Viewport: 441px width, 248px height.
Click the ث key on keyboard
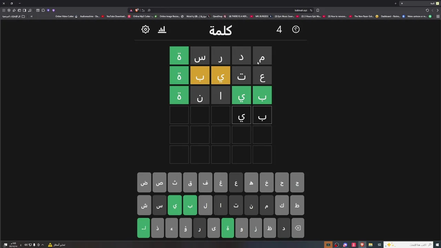tap(175, 183)
